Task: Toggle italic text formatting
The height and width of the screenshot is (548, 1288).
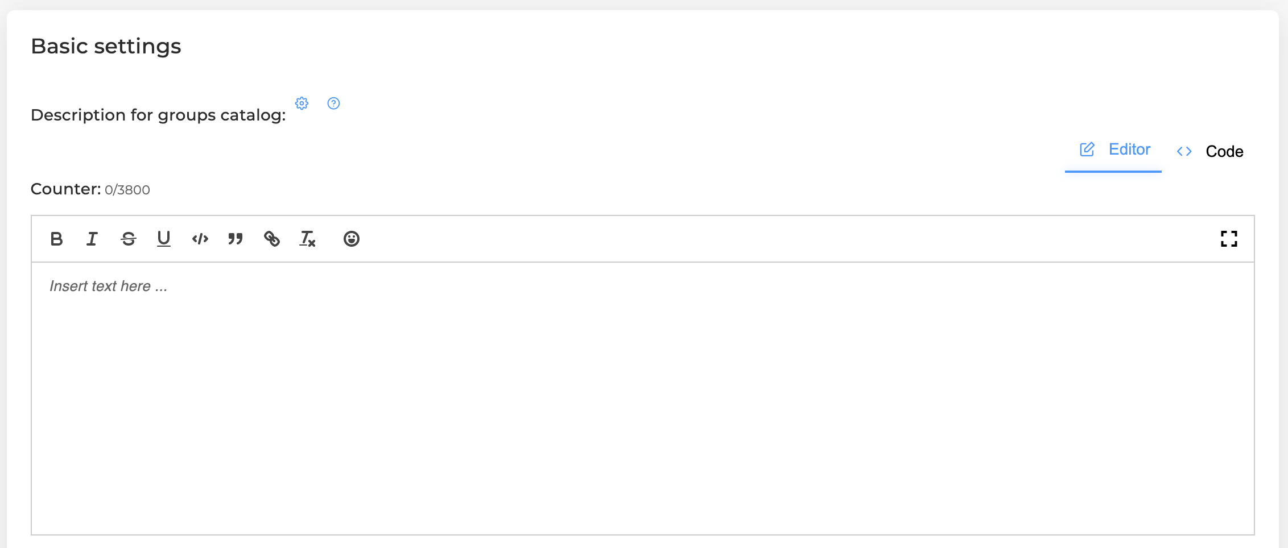Action: point(92,239)
